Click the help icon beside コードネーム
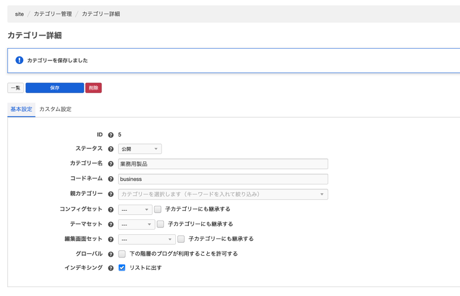460x296 pixels. [111, 179]
